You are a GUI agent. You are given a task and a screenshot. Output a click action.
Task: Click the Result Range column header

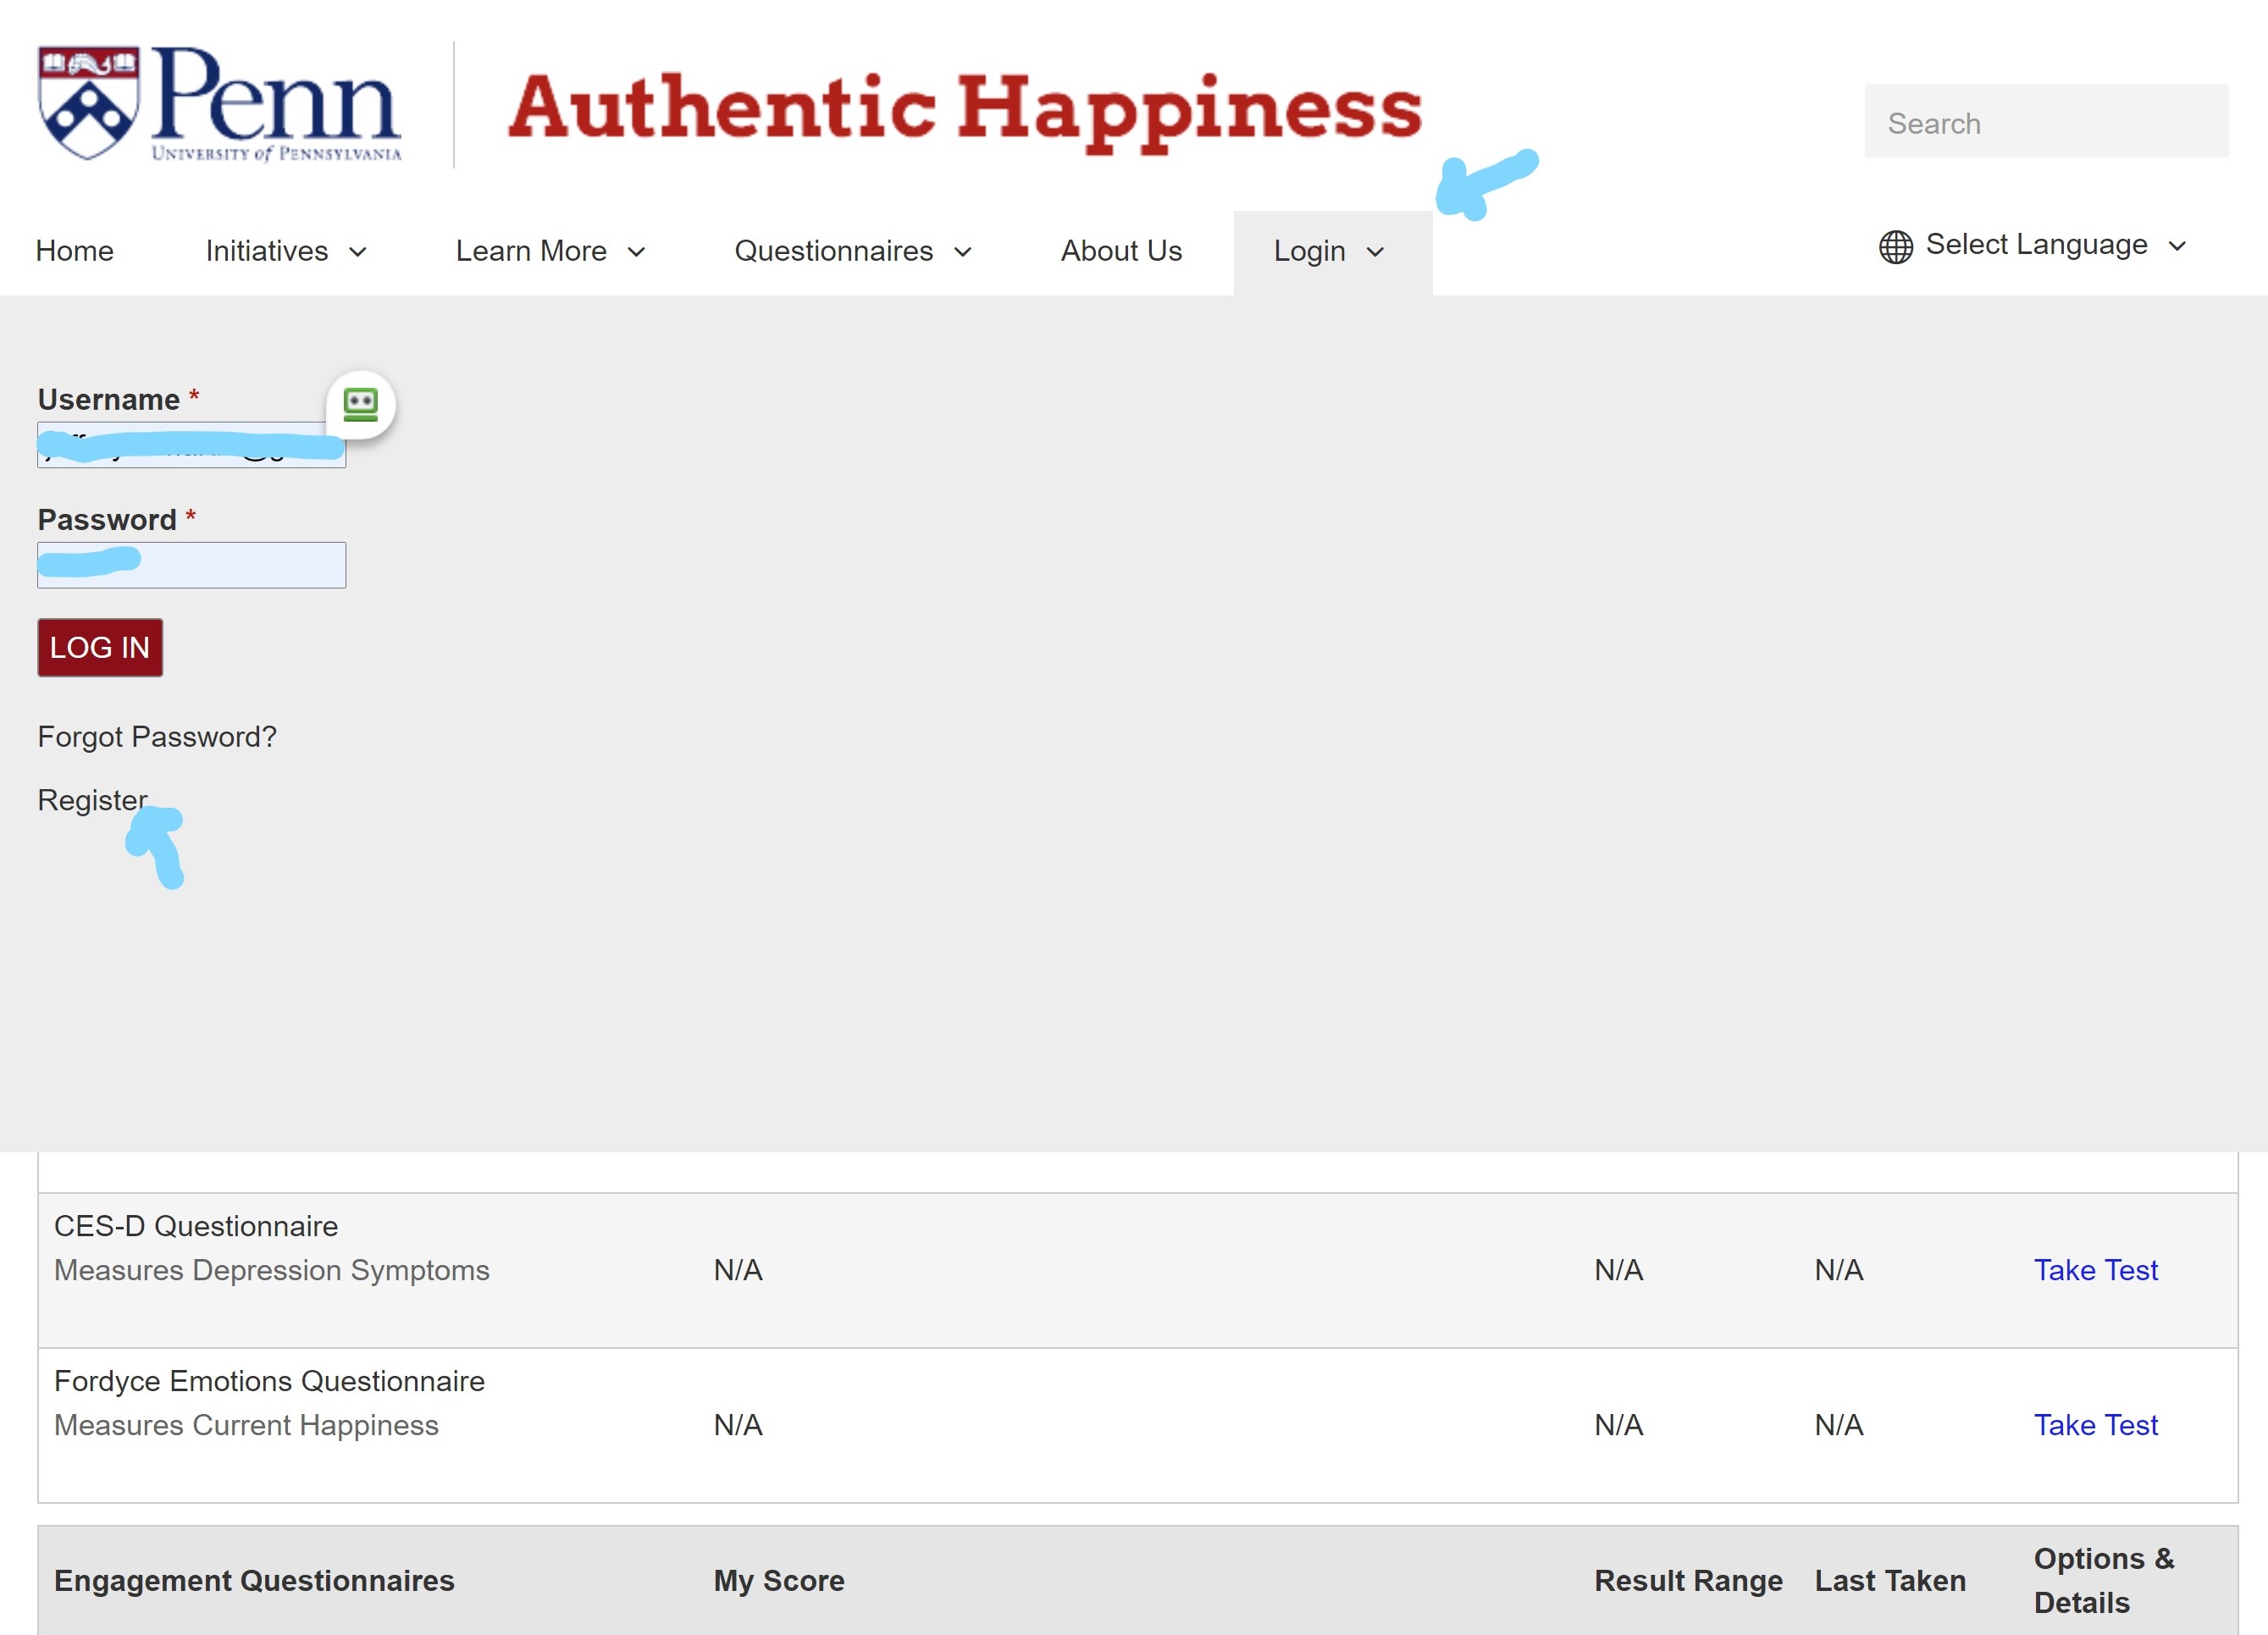tap(1688, 1580)
